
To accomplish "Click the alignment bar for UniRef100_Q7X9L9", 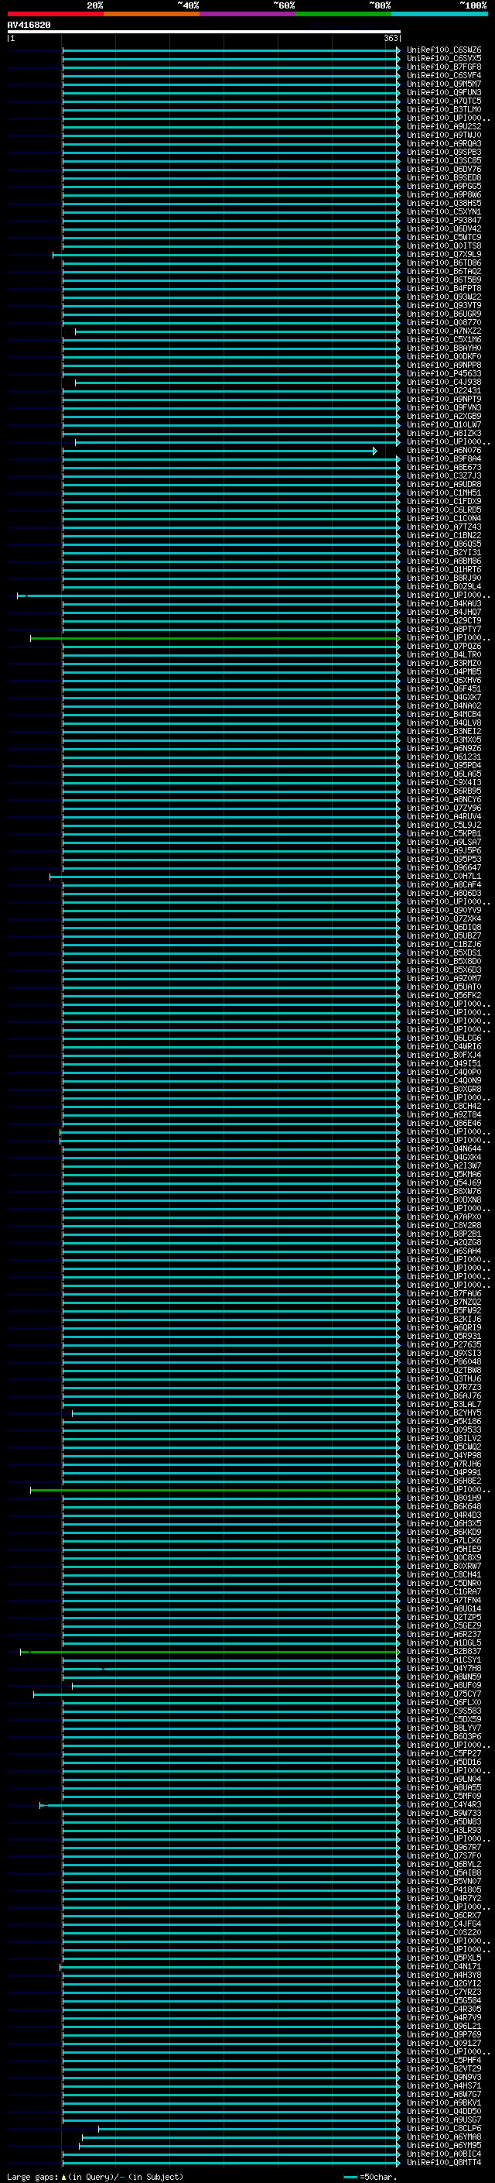I will point(226,254).
